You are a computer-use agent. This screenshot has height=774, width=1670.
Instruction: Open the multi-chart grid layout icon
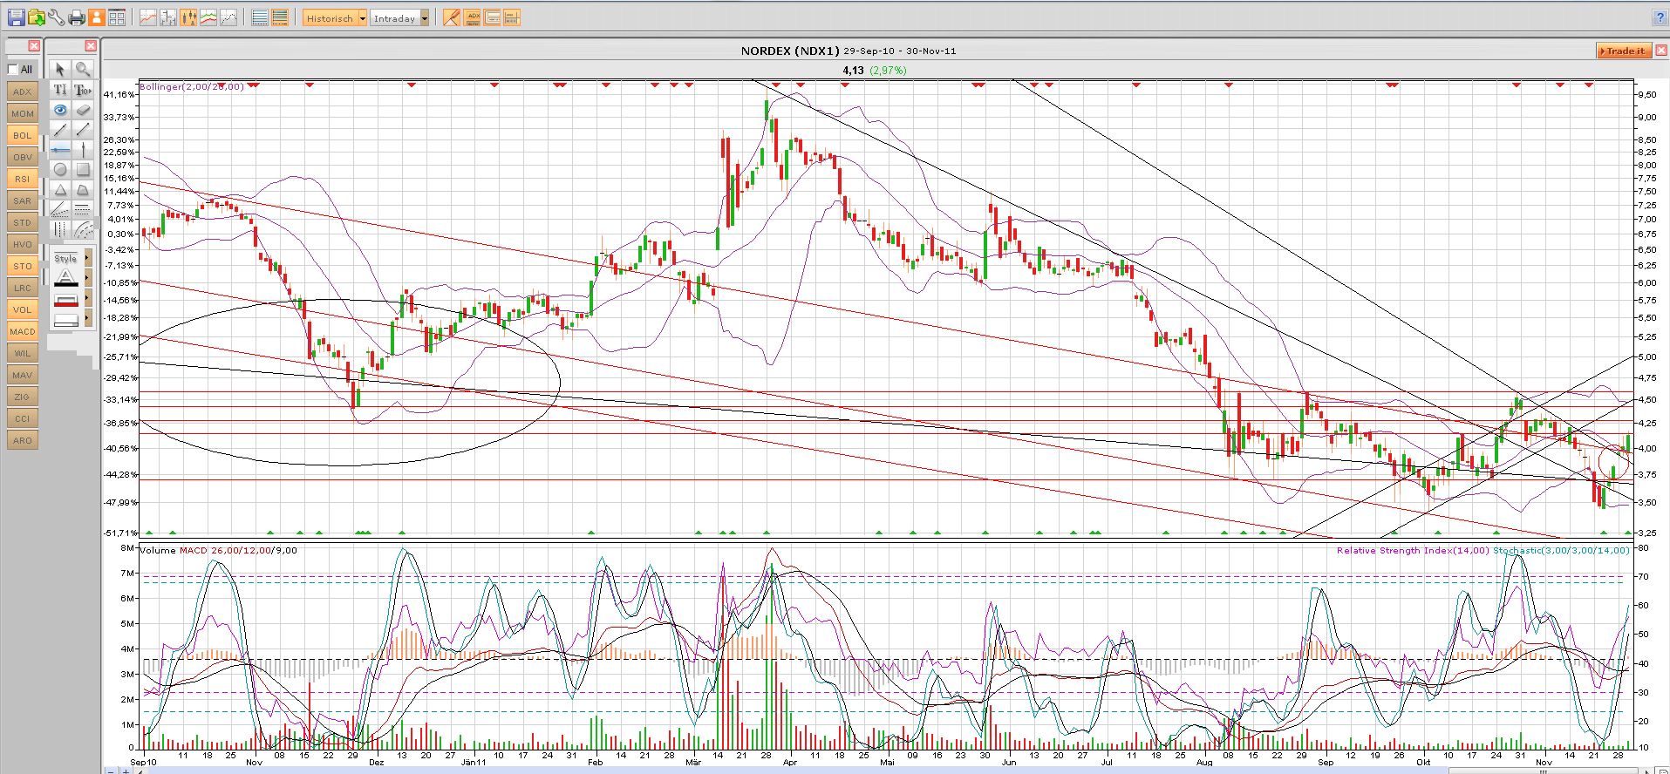[117, 17]
